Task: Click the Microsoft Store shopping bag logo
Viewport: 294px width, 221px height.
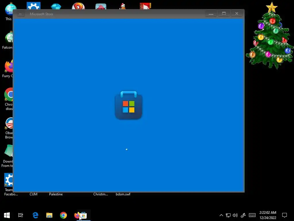Action: [128, 105]
